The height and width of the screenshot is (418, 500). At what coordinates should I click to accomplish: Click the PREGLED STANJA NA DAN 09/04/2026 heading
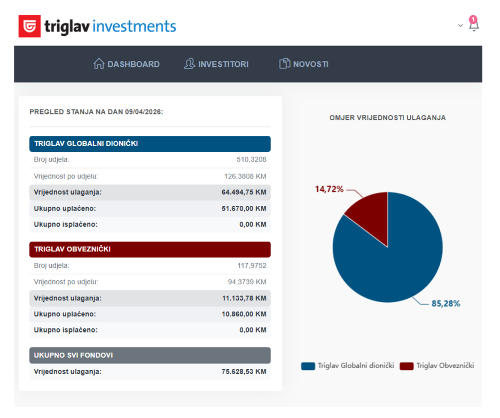(96, 112)
